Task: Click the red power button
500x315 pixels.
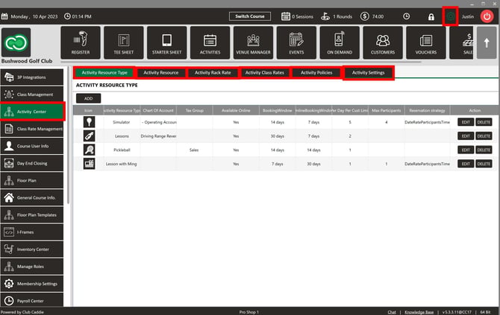Action: [x=487, y=16]
